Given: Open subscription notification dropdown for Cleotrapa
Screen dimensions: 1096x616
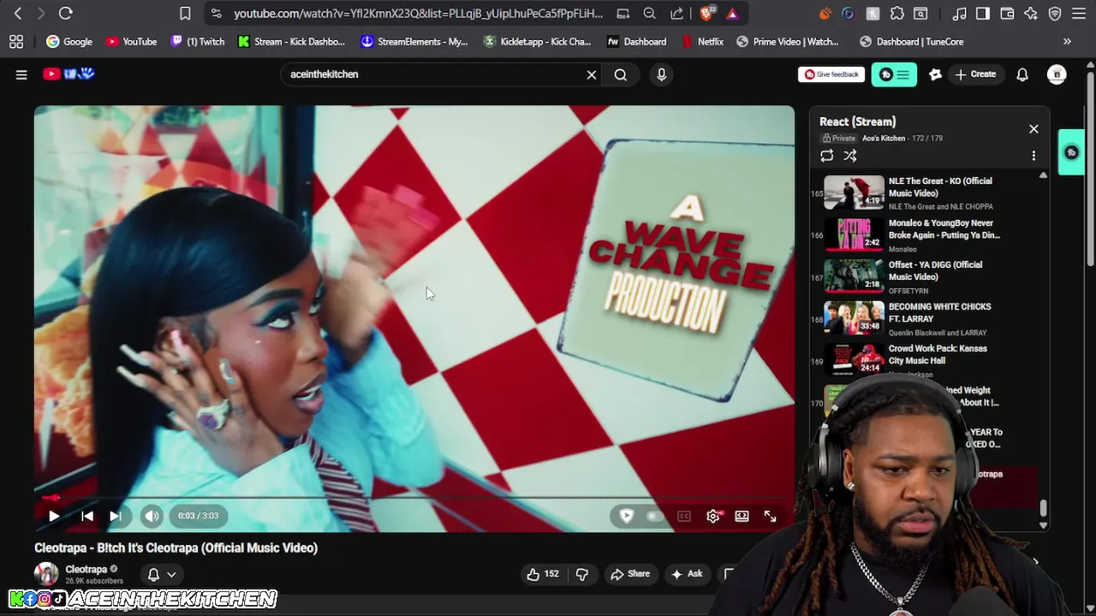Looking at the screenshot, I should (161, 574).
